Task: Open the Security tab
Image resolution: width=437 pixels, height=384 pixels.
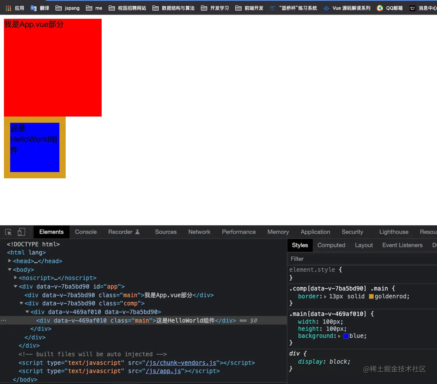Action: (352, 232)
